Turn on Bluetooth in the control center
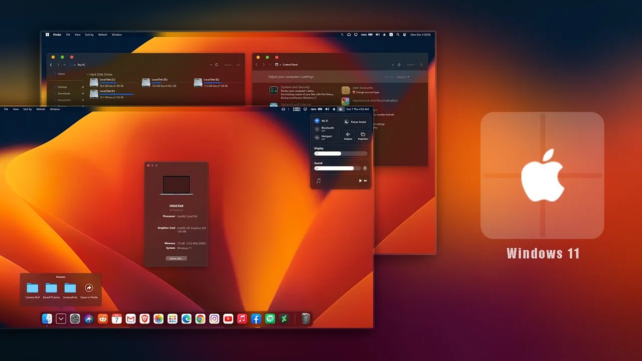 [x=317, y=129]
